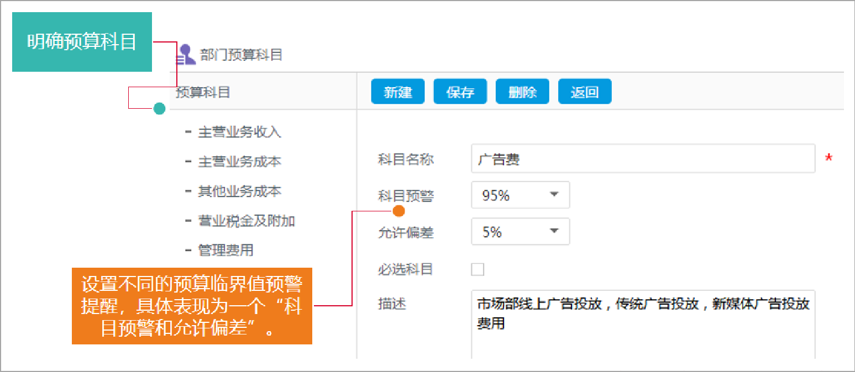
Task: Enable the 必选科目 checkbox
Action: (476, 269)
